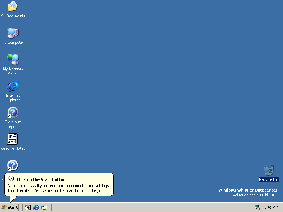Screen dimensions: 283x212
Task: Open the Recycle Bin
Action: click(x=268, y=171)
